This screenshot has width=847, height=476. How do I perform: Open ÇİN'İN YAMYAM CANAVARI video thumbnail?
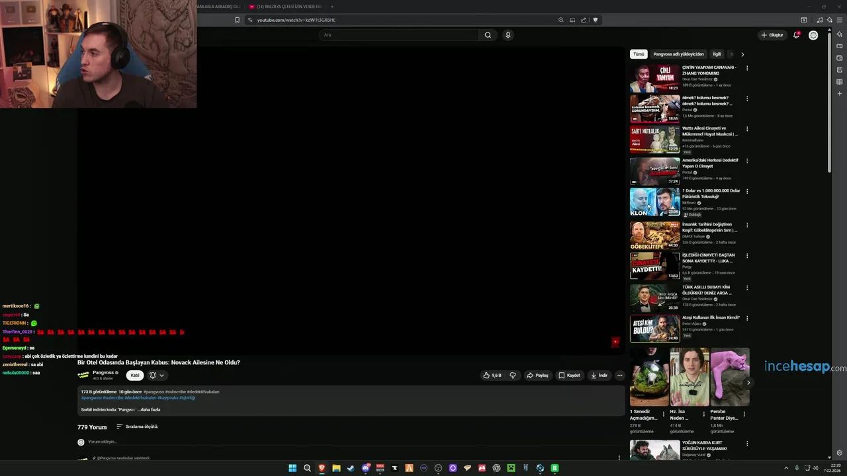coord(654,78)
